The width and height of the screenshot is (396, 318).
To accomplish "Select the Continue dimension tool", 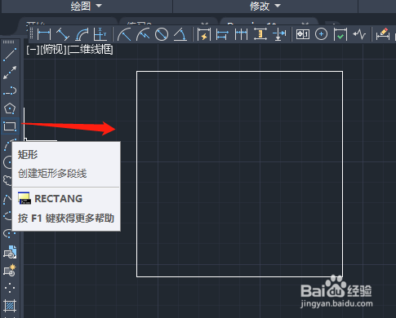I will coord(241,34).
